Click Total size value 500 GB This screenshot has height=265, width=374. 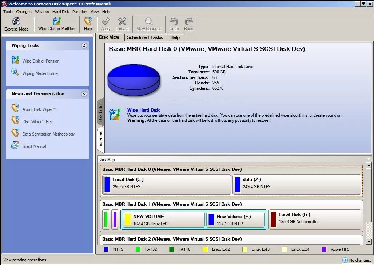(219, 72)
